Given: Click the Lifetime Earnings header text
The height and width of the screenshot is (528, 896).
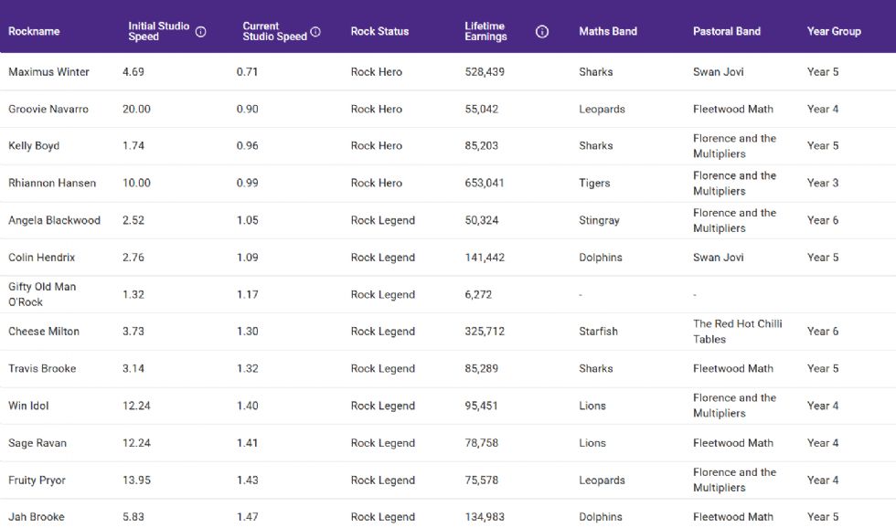Looking at the screenshot, I should click(x=485, y=32).
